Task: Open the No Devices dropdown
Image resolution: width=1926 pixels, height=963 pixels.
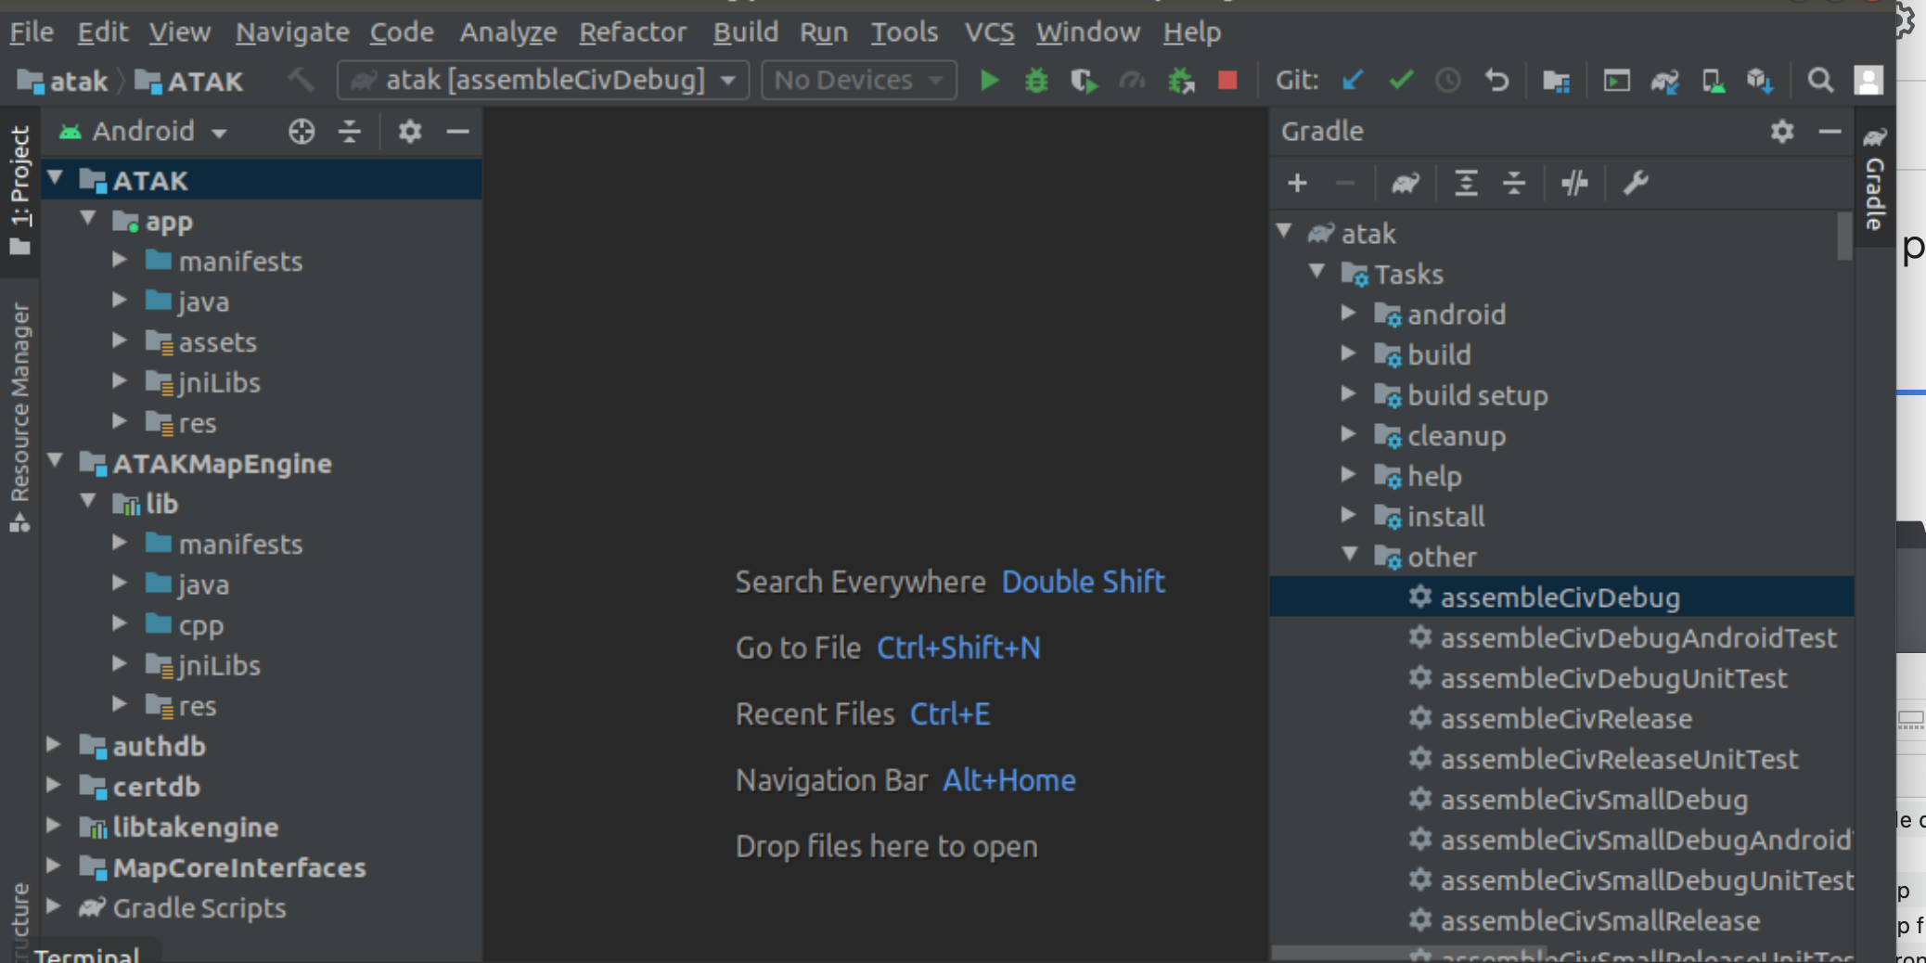Action: (859, 81)
